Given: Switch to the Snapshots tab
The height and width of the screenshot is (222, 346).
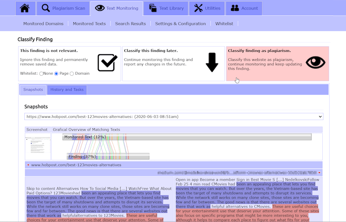Looking at the screenshot, I should (x=33, y=90).
